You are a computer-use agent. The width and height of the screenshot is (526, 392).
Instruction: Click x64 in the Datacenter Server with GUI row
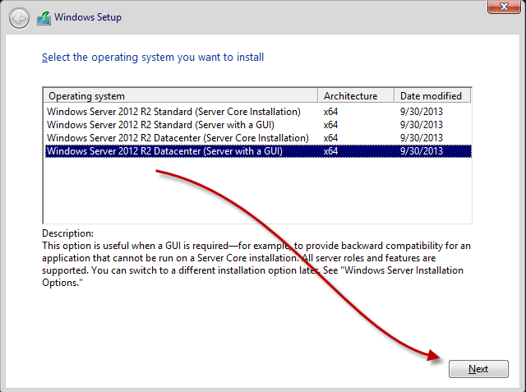coord(330,151)
